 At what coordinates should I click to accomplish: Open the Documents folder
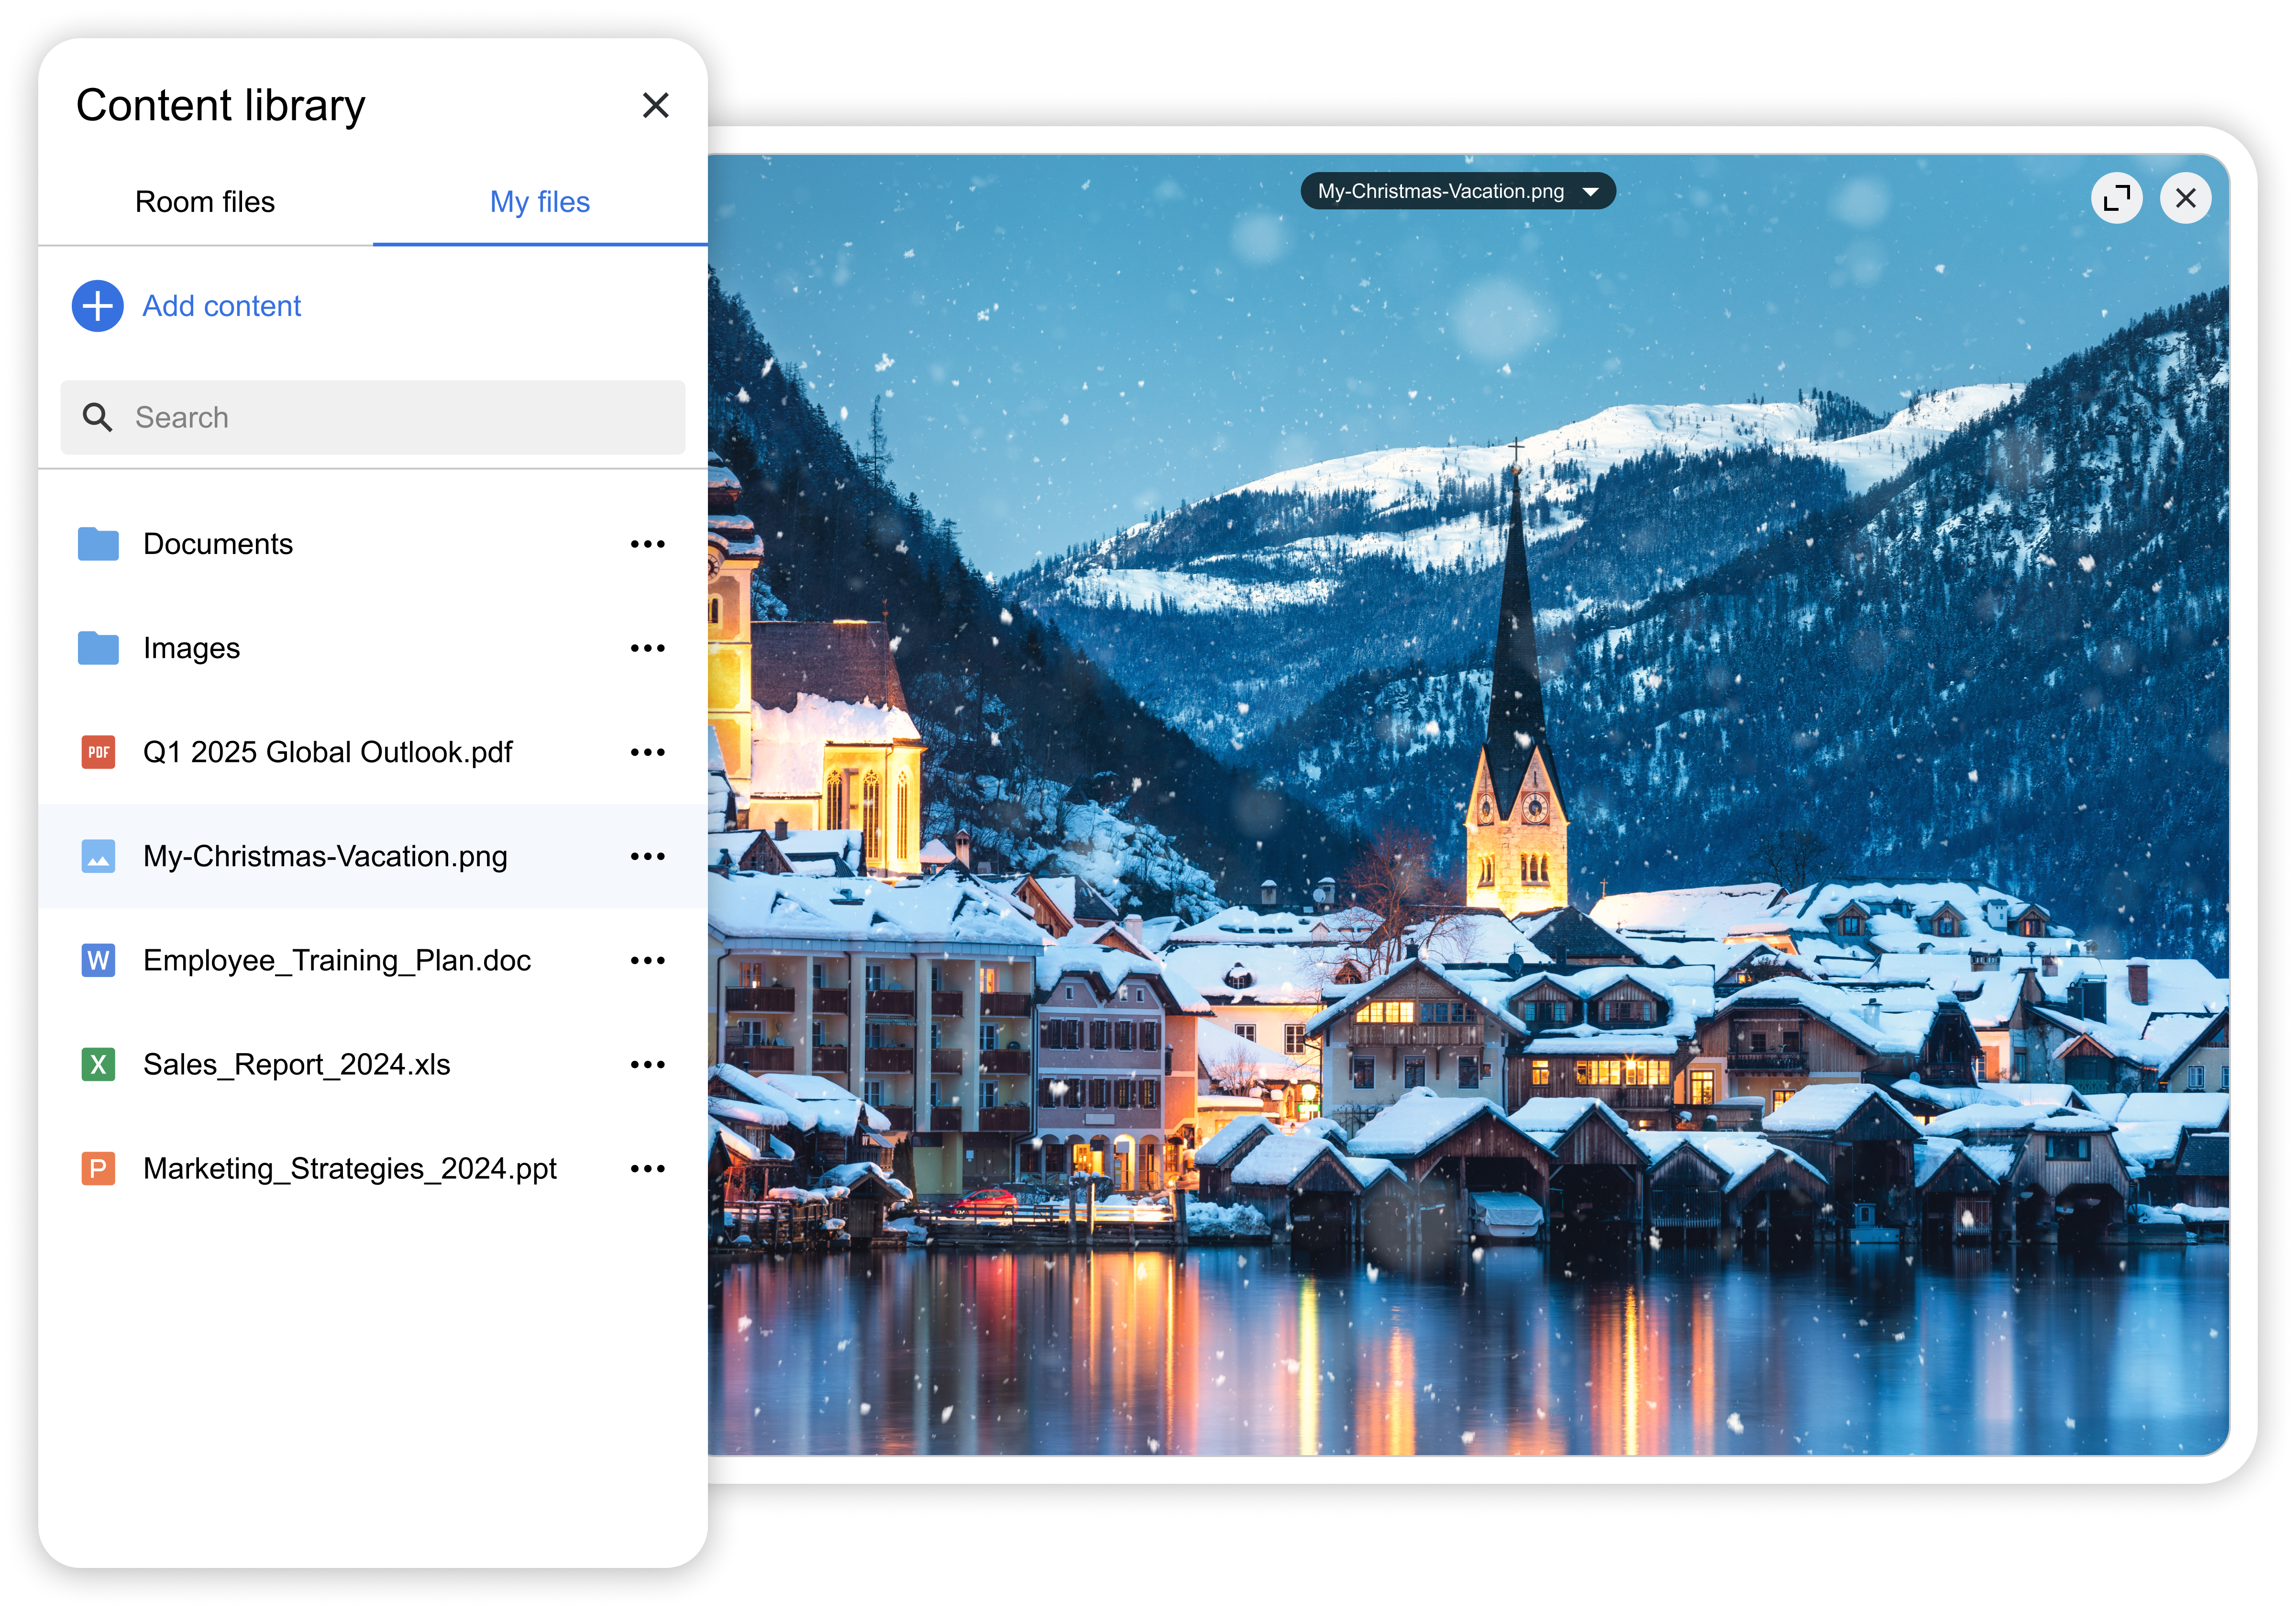click(x=218, y=544)
